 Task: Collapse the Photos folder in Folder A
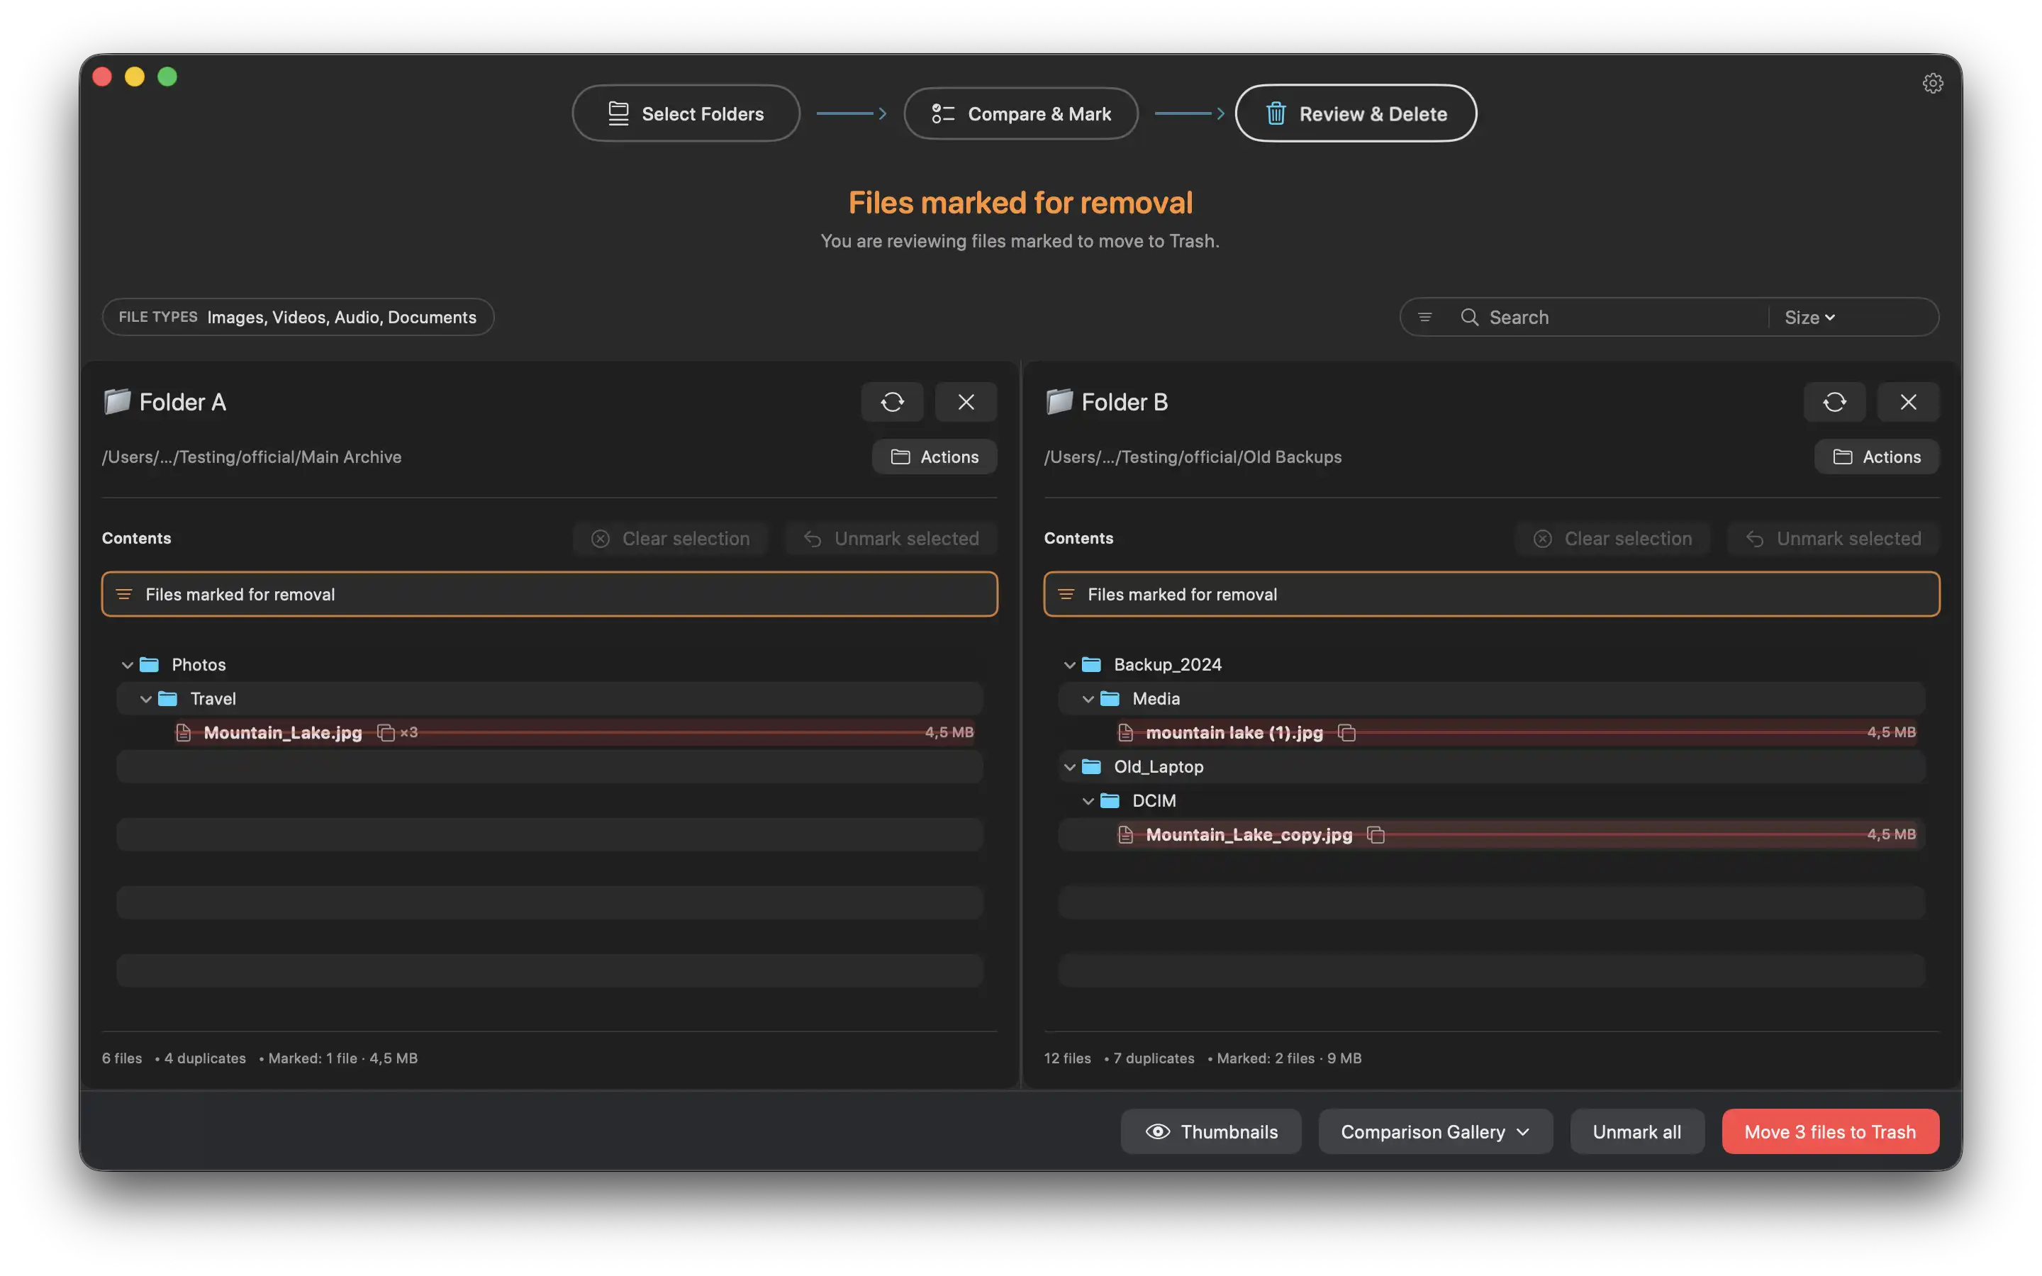128,665
